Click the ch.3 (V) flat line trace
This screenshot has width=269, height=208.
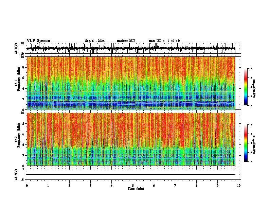(x=131, y=174)
